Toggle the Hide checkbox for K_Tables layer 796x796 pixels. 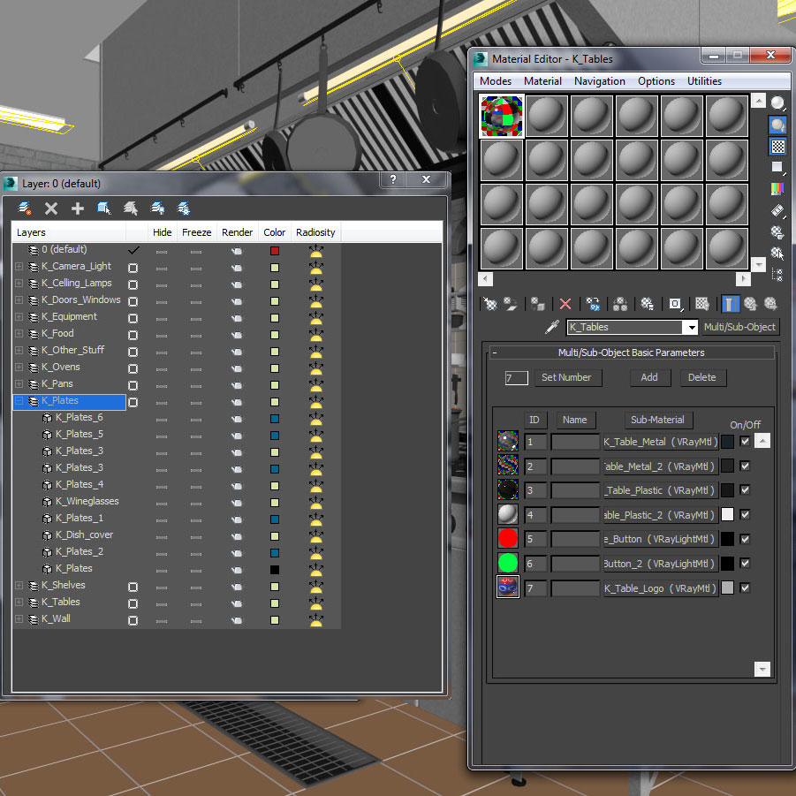133,602
